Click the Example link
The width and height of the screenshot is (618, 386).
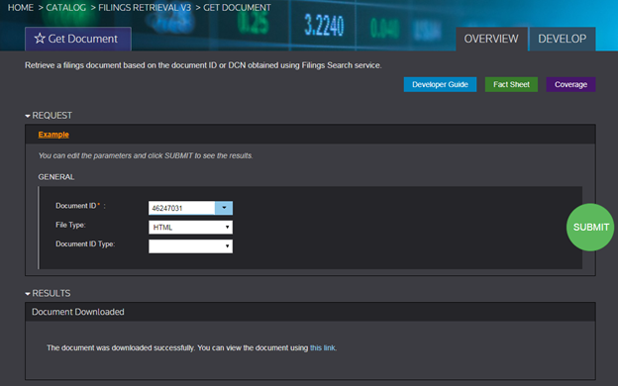pos(53,135)
